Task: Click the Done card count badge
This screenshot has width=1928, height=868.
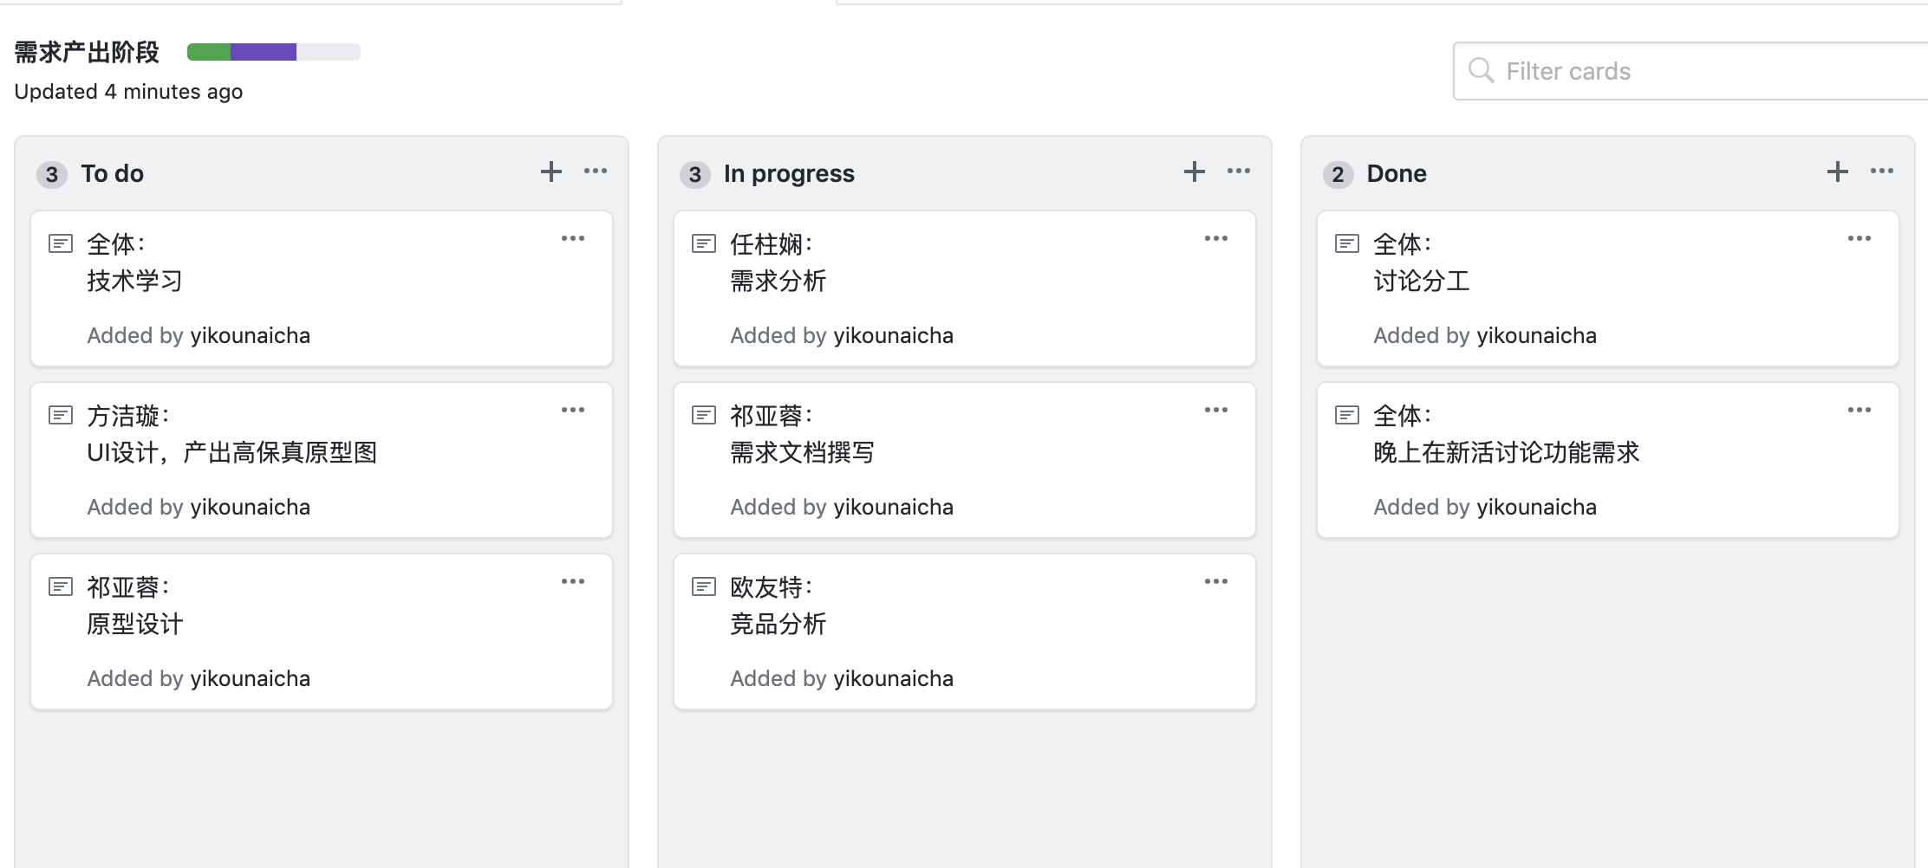Action: point(1339,175)
